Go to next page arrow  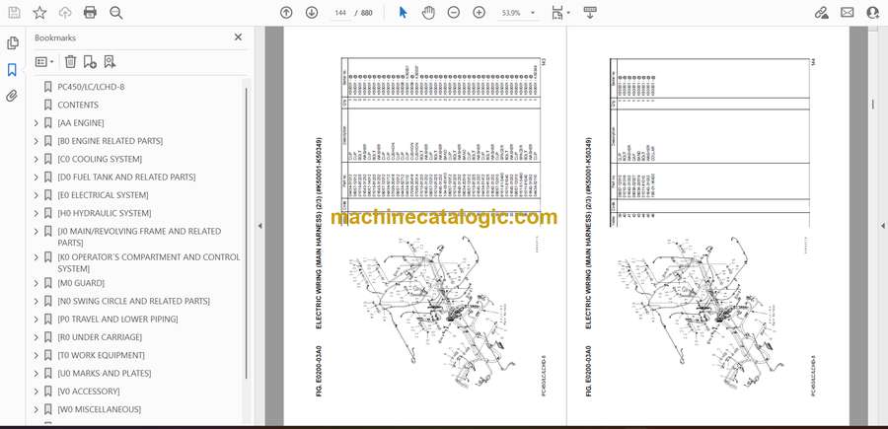312,13
